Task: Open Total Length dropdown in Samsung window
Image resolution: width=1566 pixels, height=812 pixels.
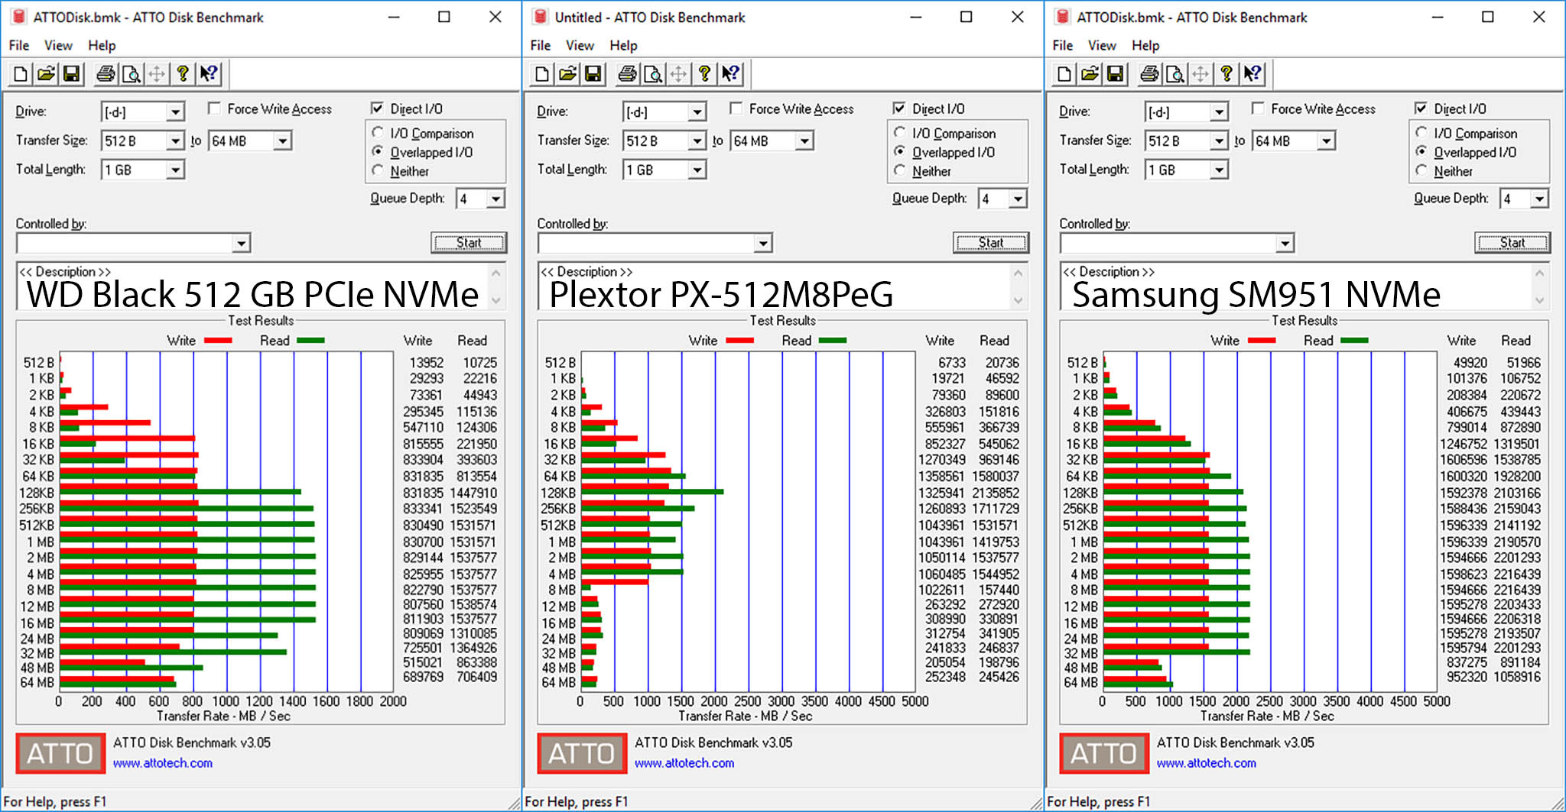Action: click(1219, 170)
